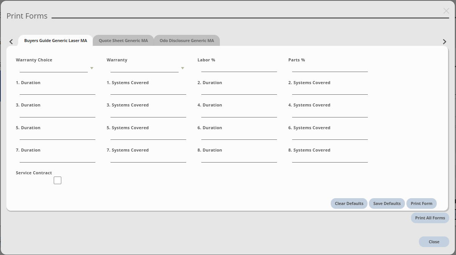Close the Print Forms dialog
Image resolution: width=456 pixels, height=255 pixels.
point(434,242)
